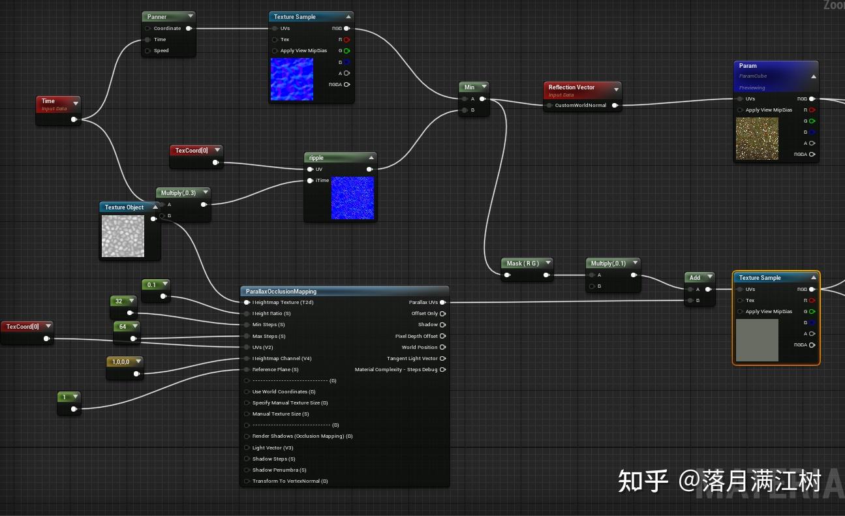
Task: Click the Heightmap Channel (V4) input pin
Action: (x=247, y=358)
